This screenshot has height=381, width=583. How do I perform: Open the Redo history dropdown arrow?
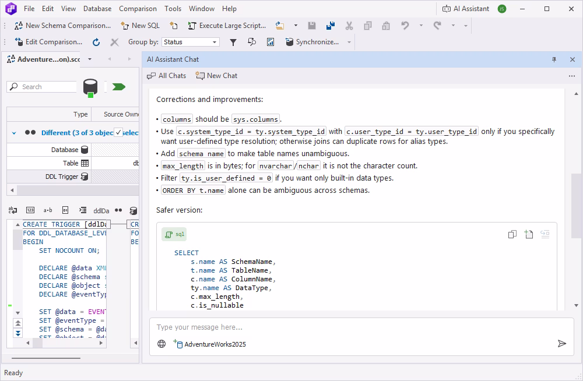(x=453, y=26)
